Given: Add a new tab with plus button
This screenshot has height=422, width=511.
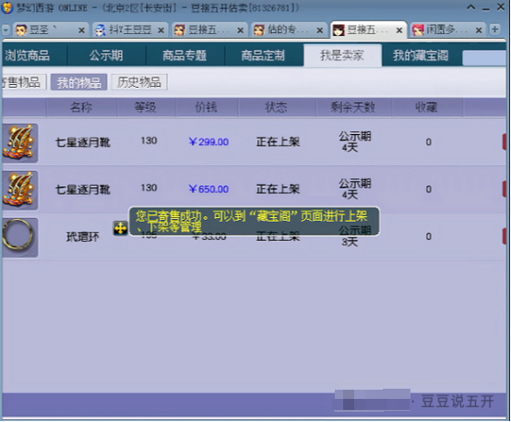Looking at the screenshot, I should (x=494, y=30).
